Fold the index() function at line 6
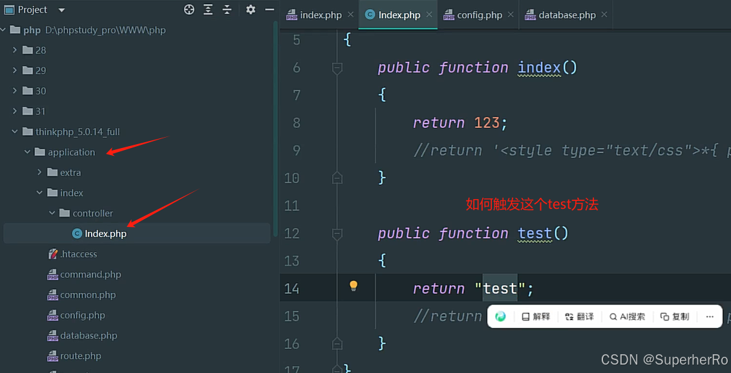Screen dimensions: 731x373 pyautogui.click(x=337, y=68)
